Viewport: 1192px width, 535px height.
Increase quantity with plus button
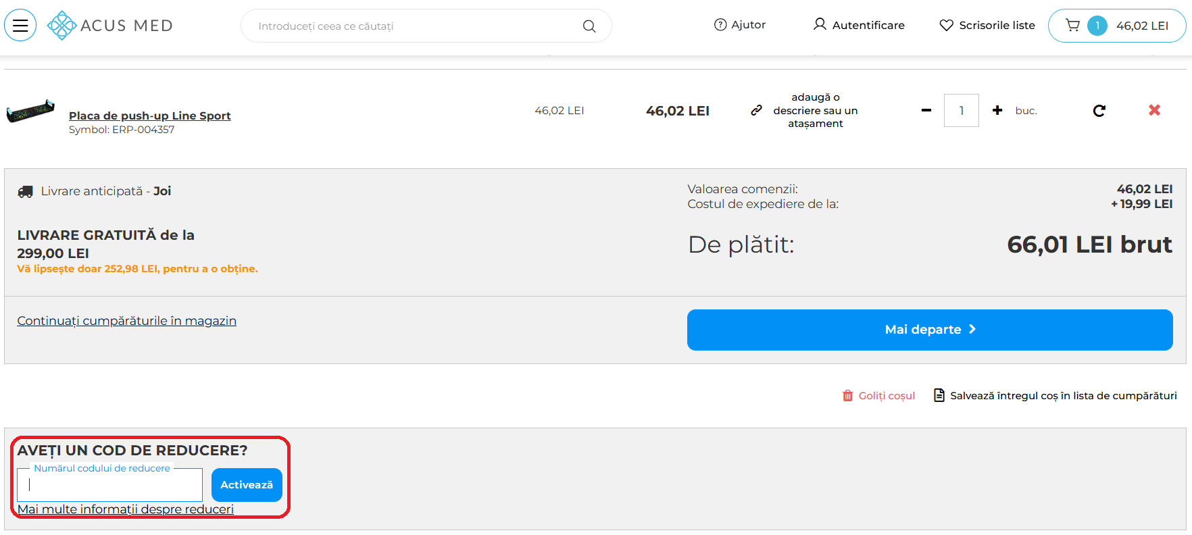[997, 110]
